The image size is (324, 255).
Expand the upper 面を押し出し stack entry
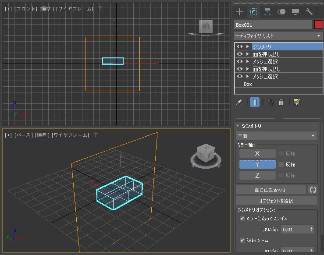coord(248,54)
